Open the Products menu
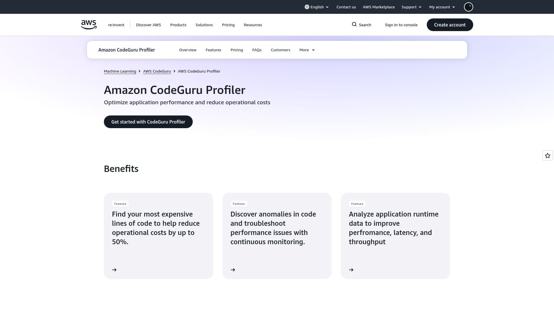Screen dimensions: 554x311 178,25
